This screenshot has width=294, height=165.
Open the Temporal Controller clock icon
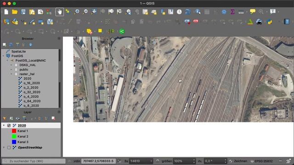point(179,12)
